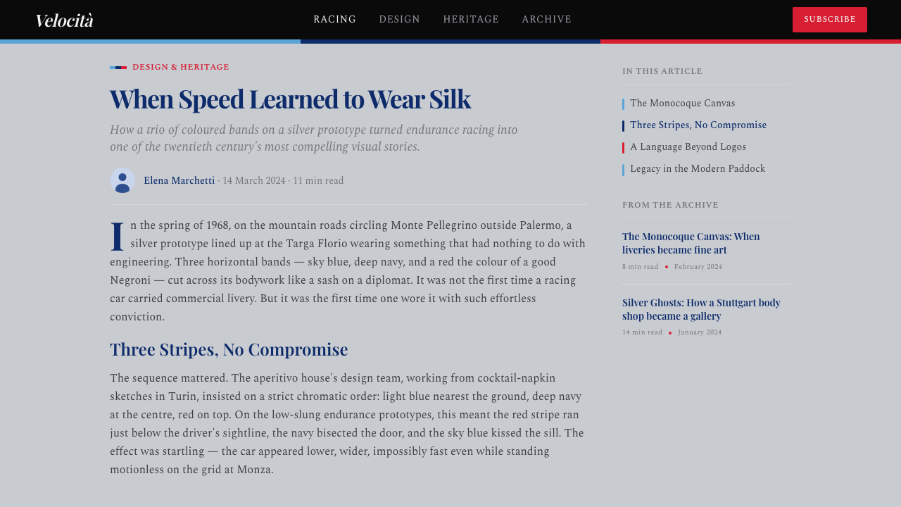Open the Archive nav item
Screen dimensions: 901x507
click(x=547, y=20)
